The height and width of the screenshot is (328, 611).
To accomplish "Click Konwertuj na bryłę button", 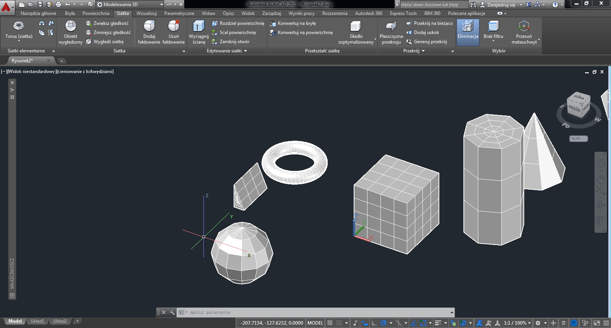I will [x=296, y=23].
